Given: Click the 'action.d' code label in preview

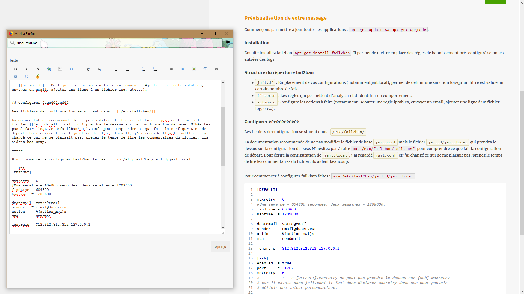Looking at the screenshot, I should click(x=266, y=102).
